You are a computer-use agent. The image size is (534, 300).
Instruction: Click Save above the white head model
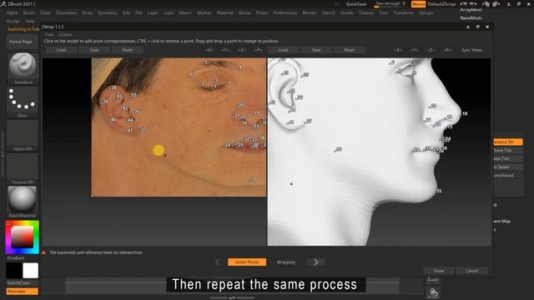coord(316,50)
